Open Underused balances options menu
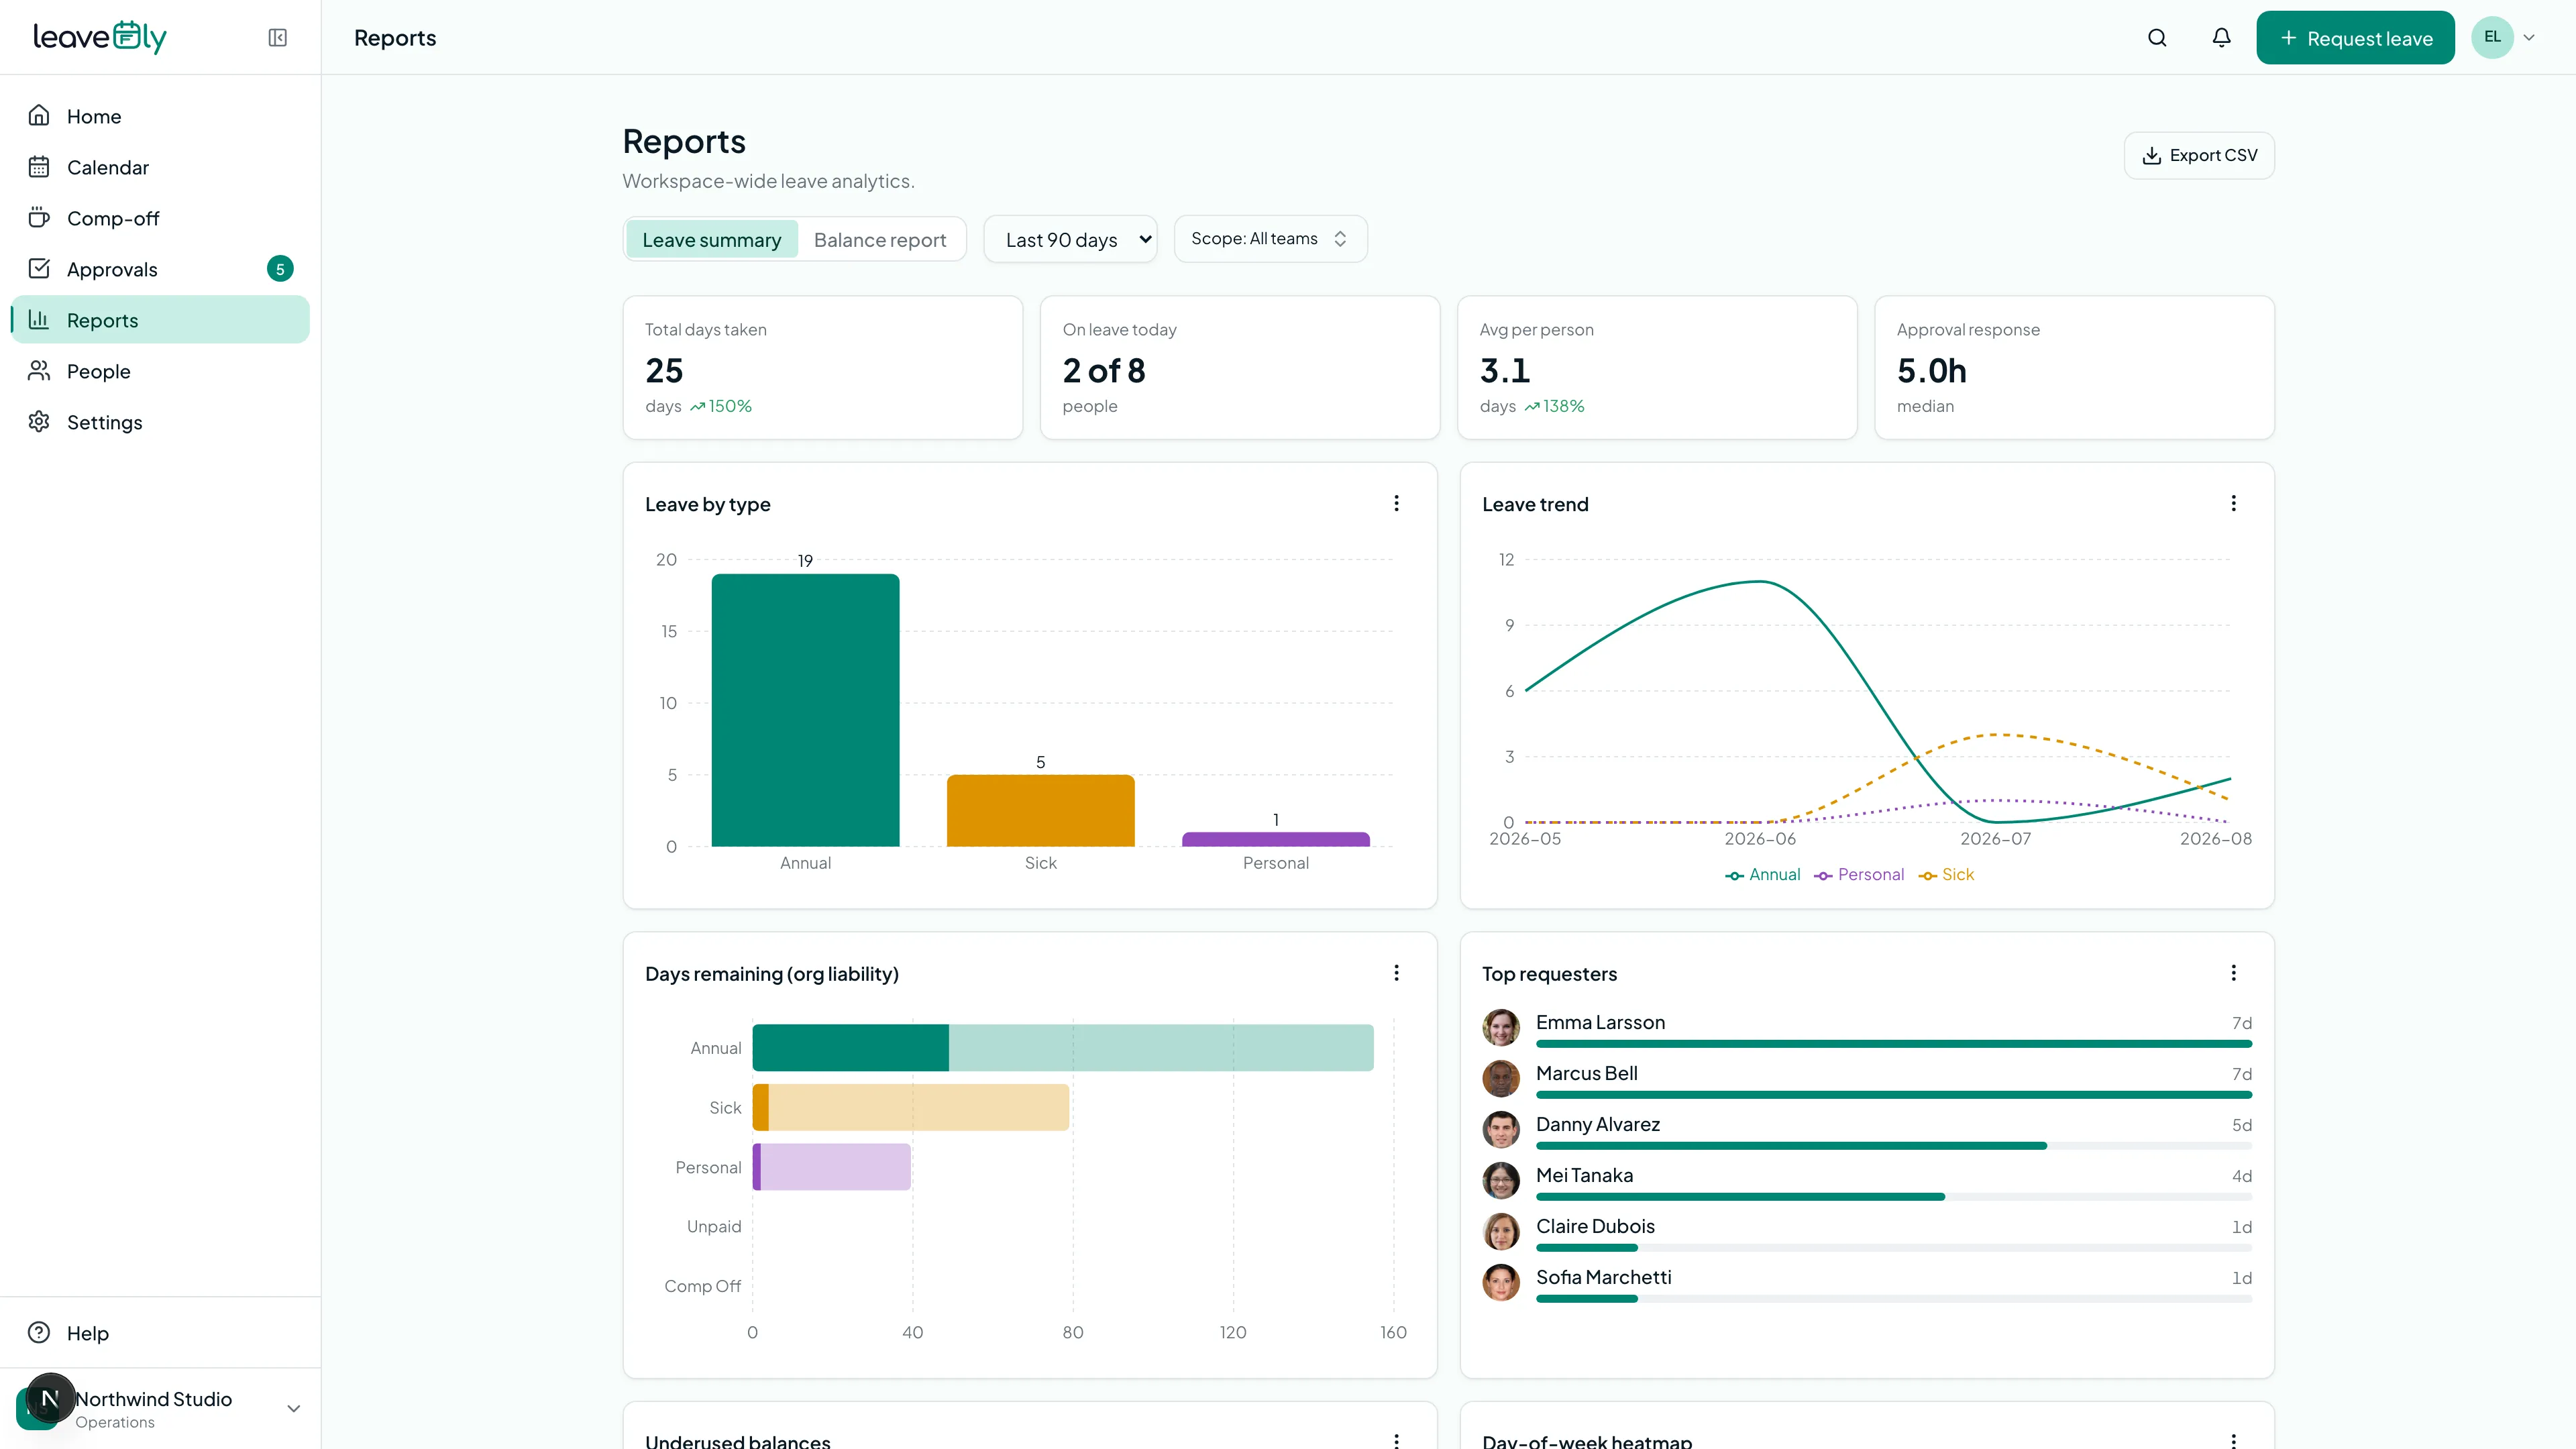This screenshot has height=1449, width=2576. coord(1397,1441)
